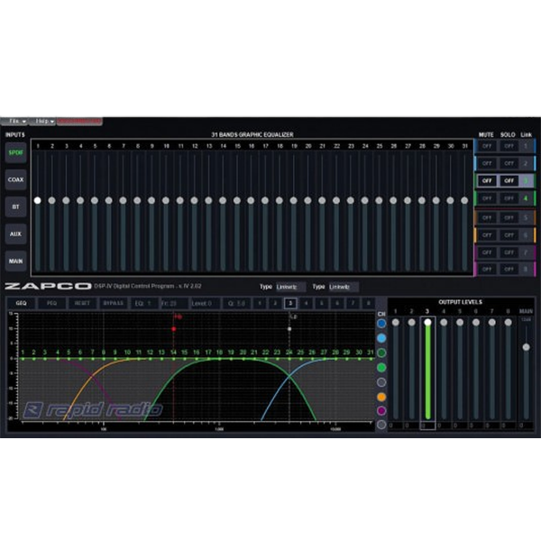Click the RESET button
The height and width of the screenshot is (541, 541).
pyautogui.click(x=82, y=303)
